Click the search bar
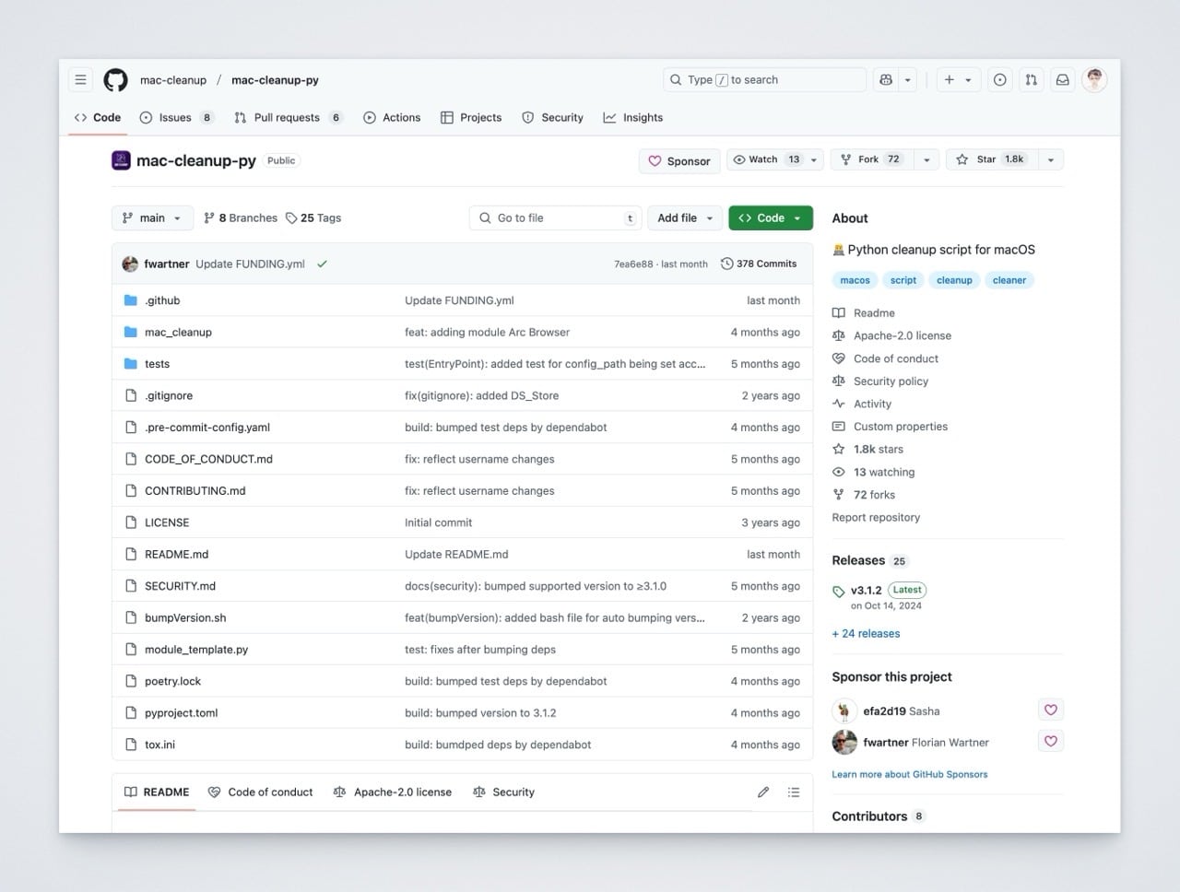 764,80
